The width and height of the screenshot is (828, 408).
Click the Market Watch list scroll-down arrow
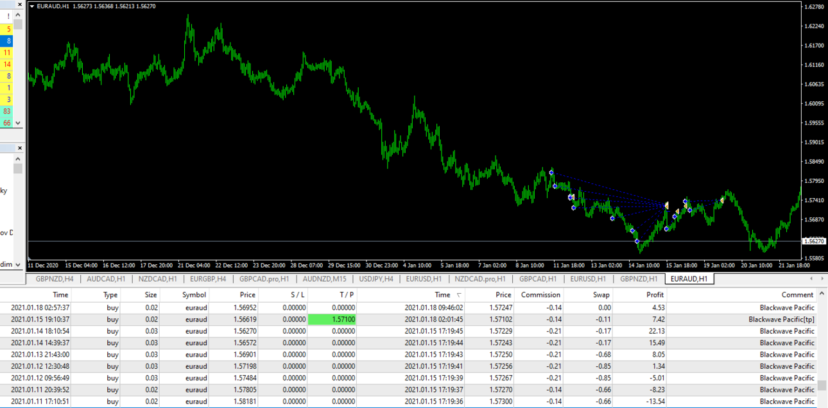click(x=18, y=123)
